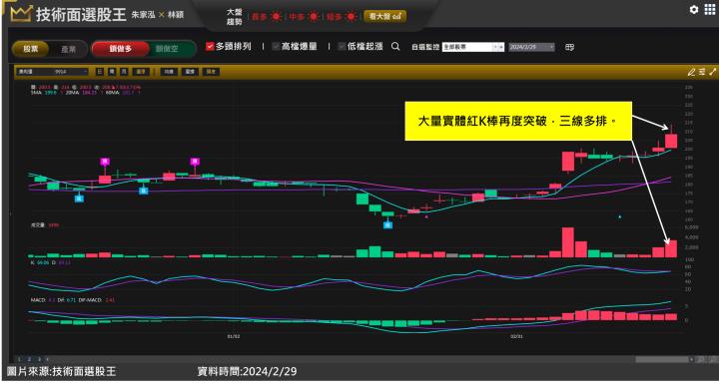This screenshot has width=719, height=384.
Task: Check the 多頭排列 checkbox
Action: (x=210, y=46)
